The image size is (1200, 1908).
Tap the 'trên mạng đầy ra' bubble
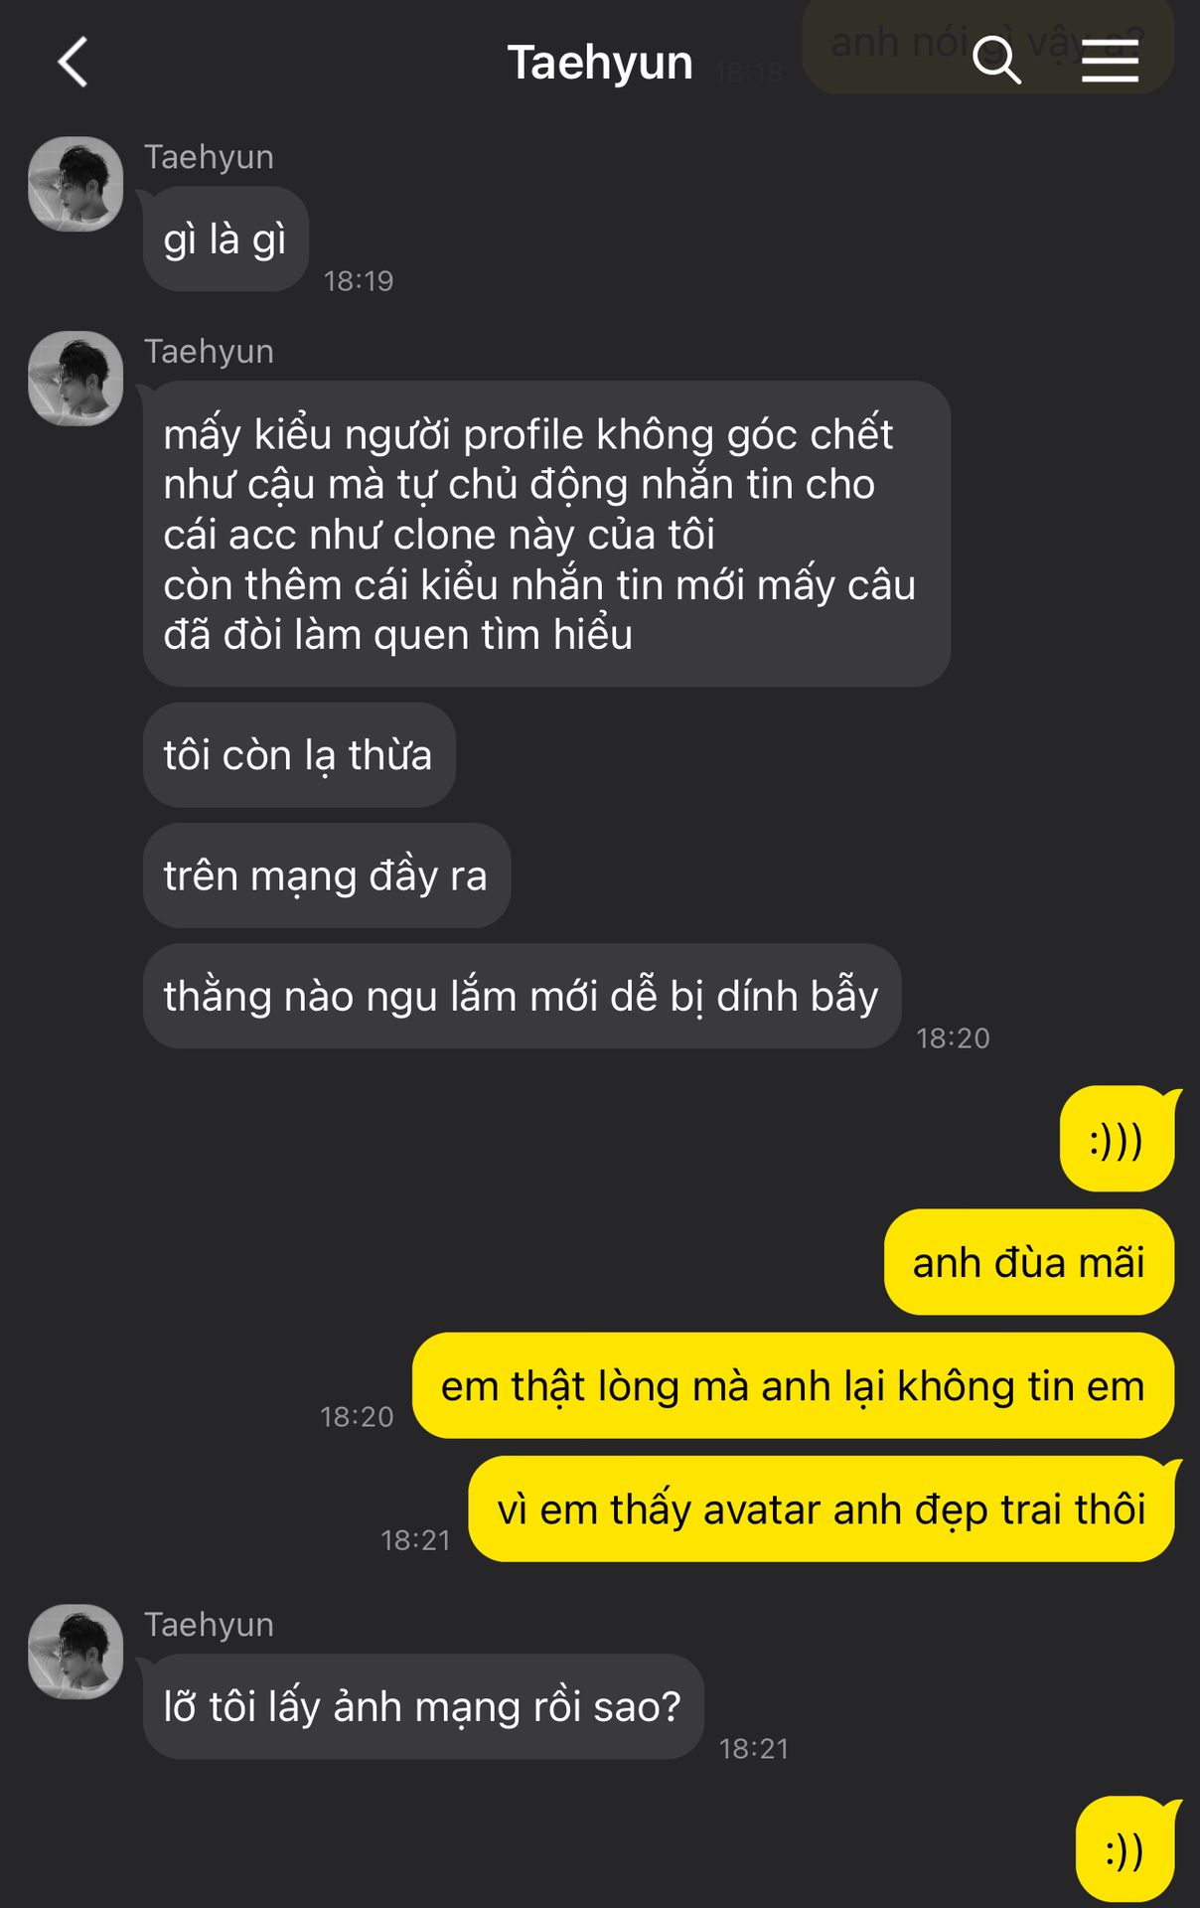(327, 875)
